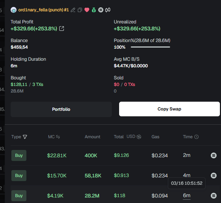Screen dimensions: 221x203
Task: Click Buy tag in the $22.81K row
Action: [19, 155]
